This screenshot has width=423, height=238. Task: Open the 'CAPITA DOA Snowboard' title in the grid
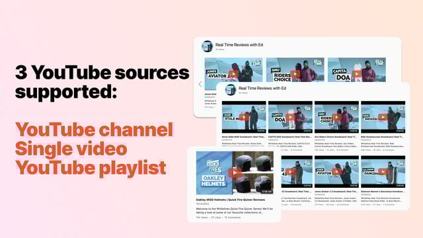pos(290,137)
